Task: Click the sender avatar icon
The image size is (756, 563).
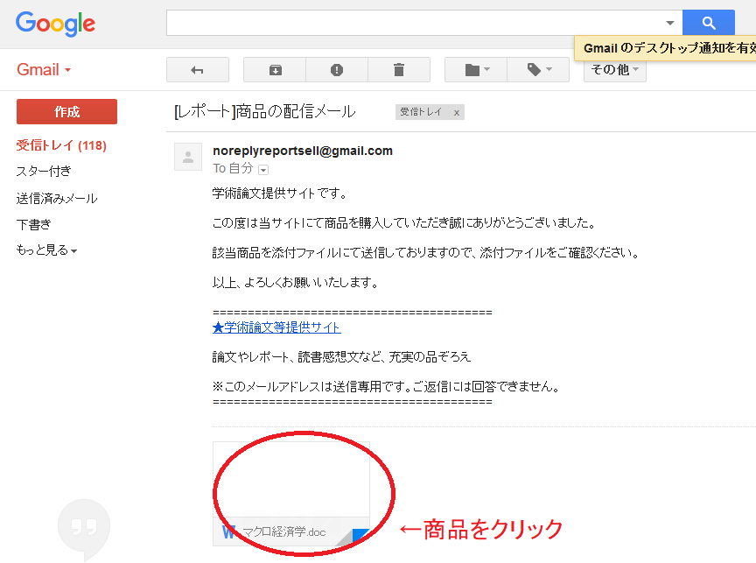Action: tap(188, 157)
